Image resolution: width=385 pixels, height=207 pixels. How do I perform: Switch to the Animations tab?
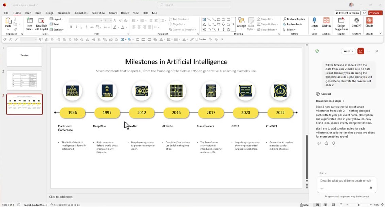click(81, 13)
